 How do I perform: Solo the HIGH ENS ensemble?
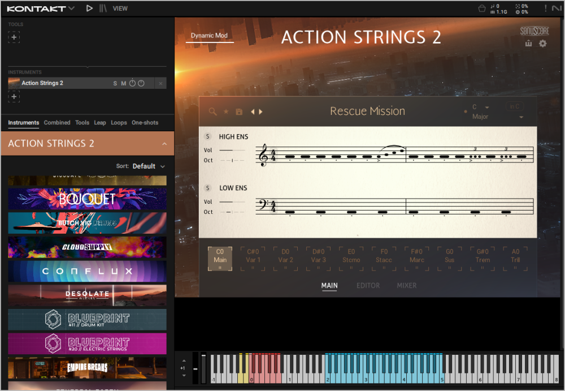click(x=207, y=136)
